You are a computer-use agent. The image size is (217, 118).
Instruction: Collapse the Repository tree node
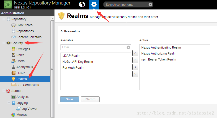[x=4, y=19]
